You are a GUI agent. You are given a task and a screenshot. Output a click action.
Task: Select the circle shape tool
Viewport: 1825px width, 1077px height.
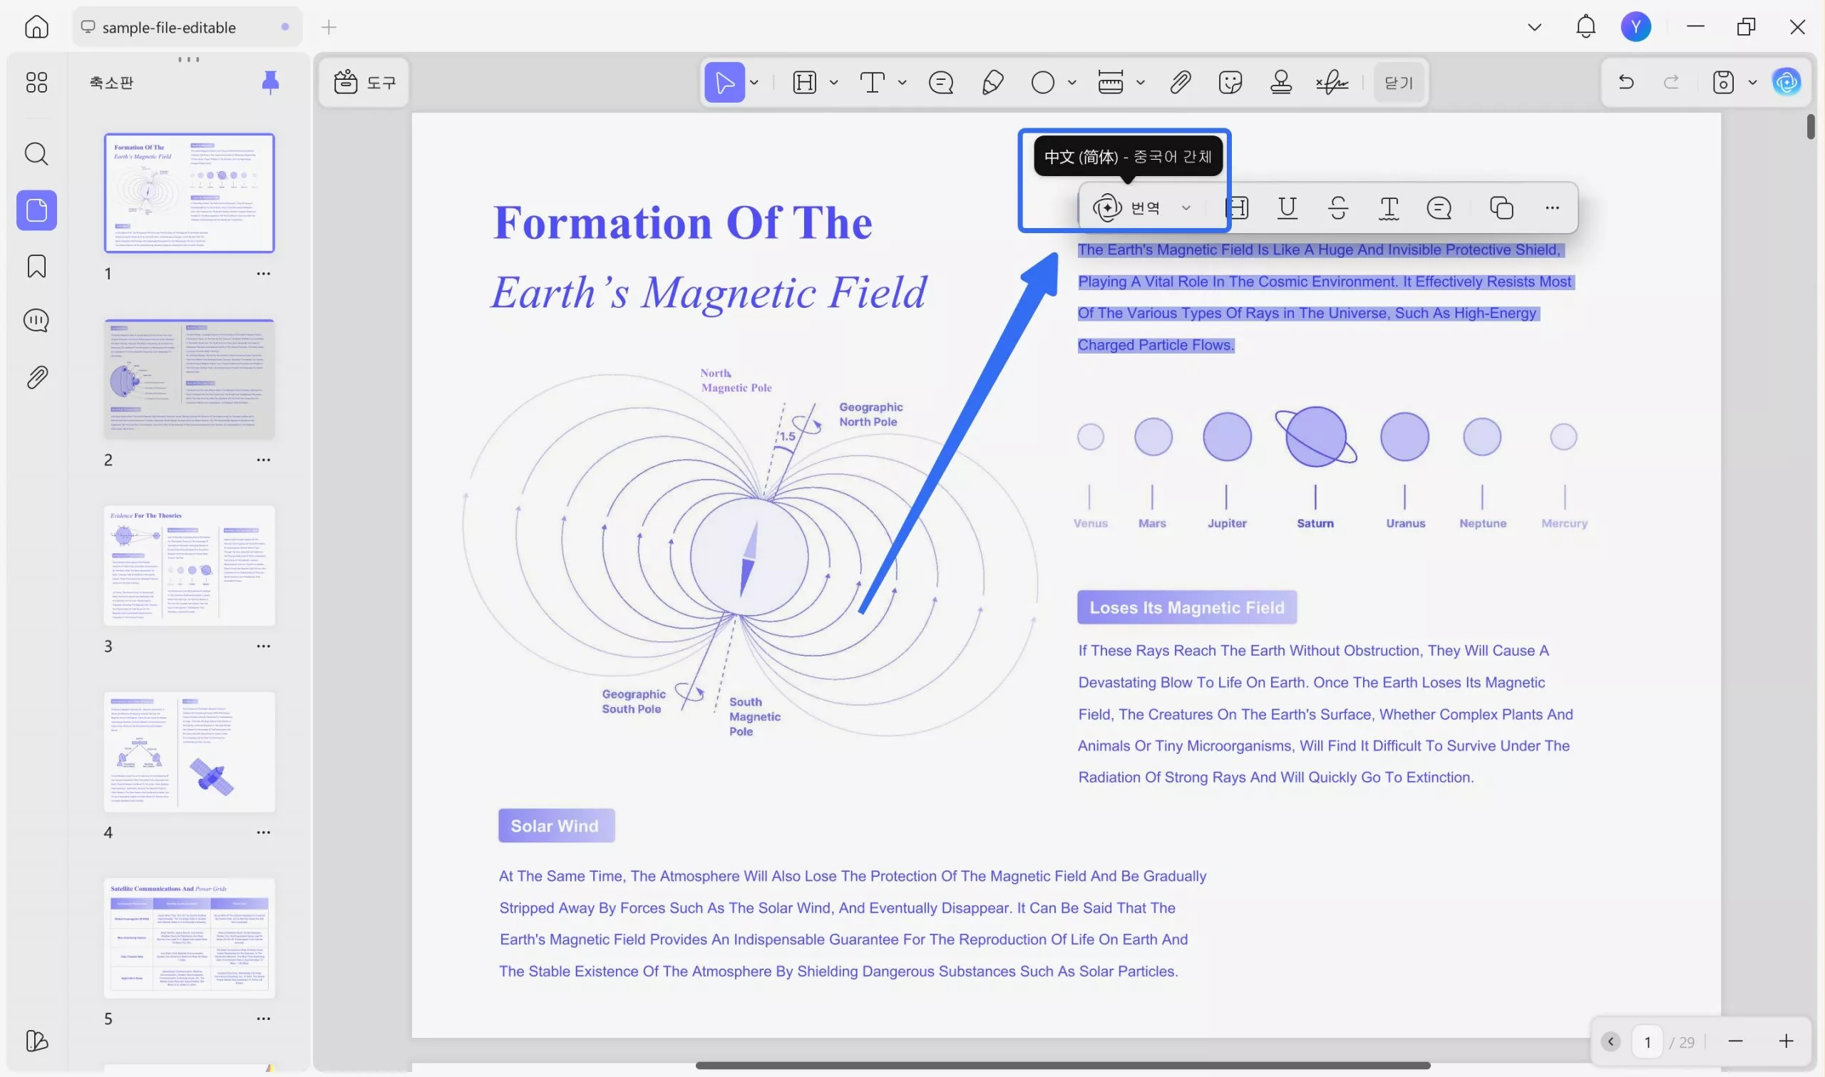[1043, 82]
